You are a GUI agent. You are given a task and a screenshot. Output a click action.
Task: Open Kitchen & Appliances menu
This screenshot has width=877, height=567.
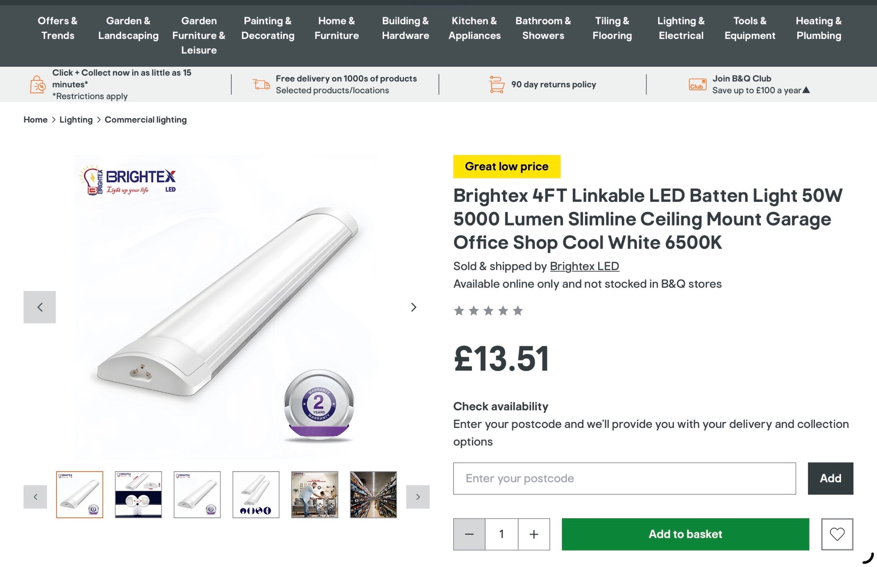tap(474, 28)
